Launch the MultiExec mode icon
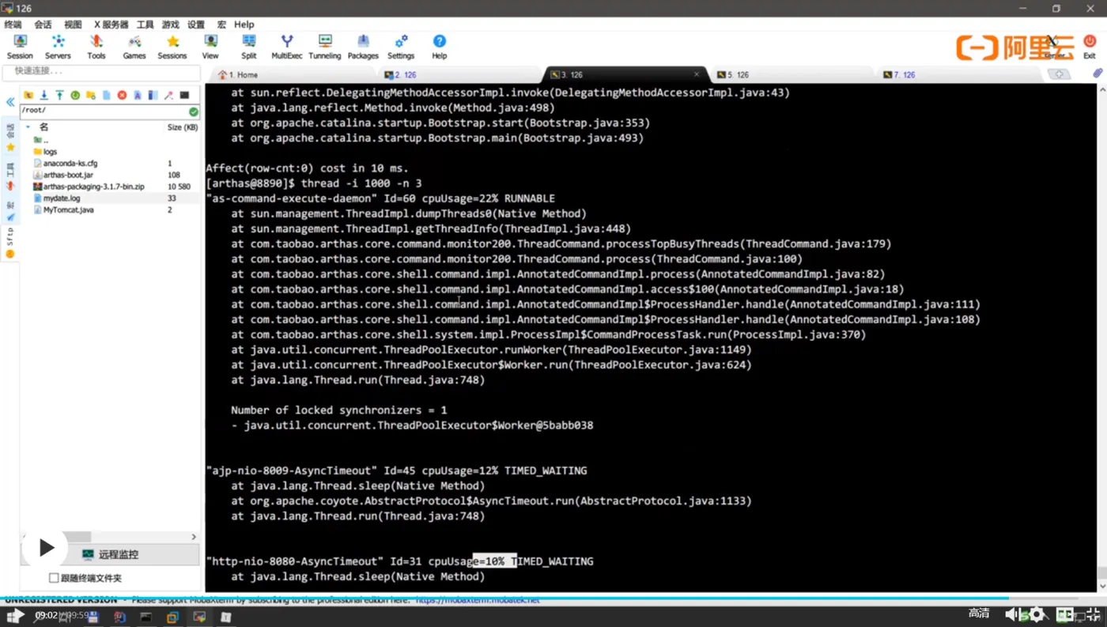This screenshot has height=627, width=1107. 287,47
